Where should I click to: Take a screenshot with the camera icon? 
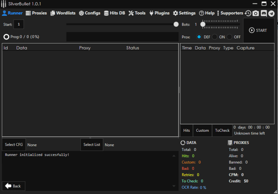point(256,13)
